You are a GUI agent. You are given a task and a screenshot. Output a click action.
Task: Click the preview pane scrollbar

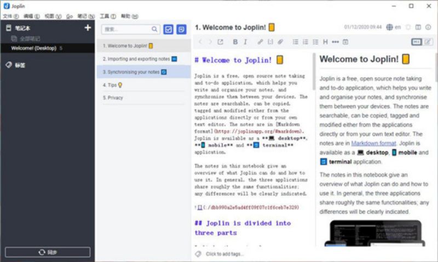436,67
